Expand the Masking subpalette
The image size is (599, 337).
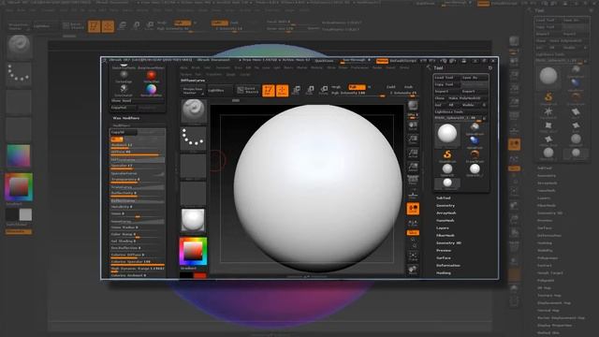point(444,272)
